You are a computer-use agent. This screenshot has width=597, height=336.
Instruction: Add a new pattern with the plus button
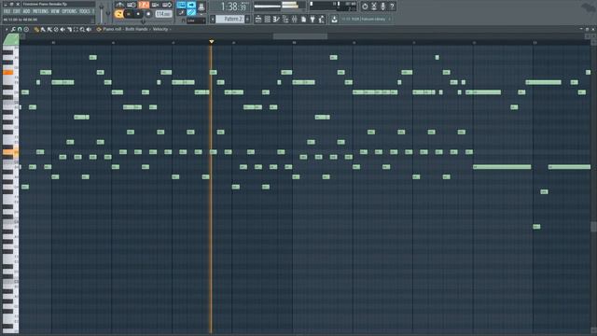pyautogui.click(x=247, y=19)
